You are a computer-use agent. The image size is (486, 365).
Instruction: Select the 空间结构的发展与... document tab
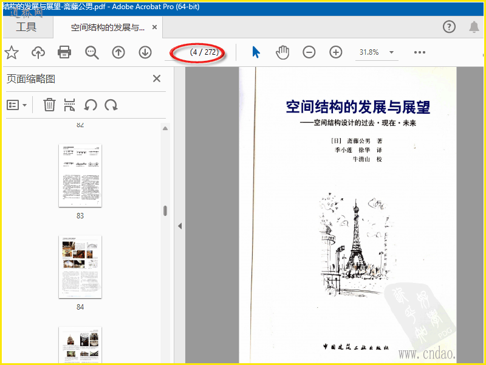108,27
